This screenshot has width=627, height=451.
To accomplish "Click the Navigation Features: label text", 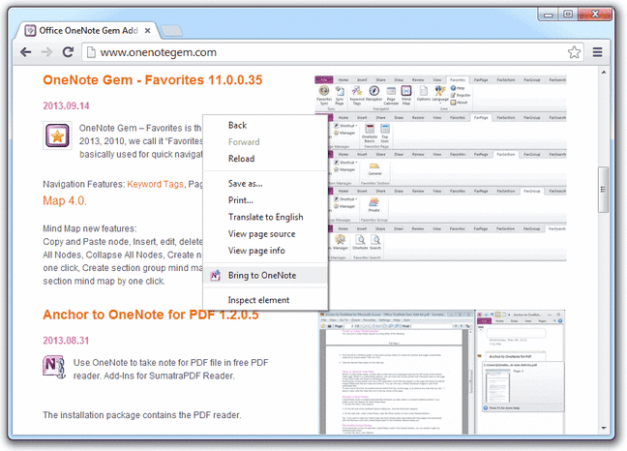I will [84, 184].
